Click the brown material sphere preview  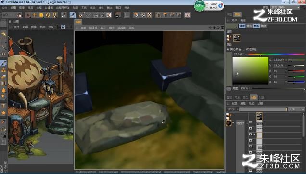pyautogui.click(x=229, y=123)
